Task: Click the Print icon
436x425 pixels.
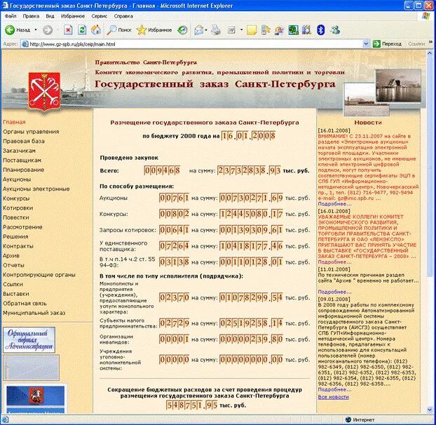Action: click(215, 29)
